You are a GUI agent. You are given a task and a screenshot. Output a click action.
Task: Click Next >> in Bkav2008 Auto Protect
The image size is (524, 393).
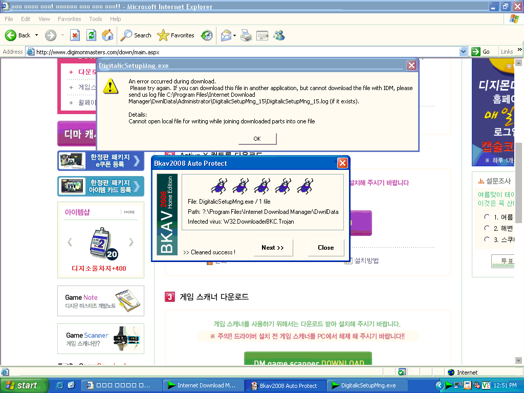point(273,248)
